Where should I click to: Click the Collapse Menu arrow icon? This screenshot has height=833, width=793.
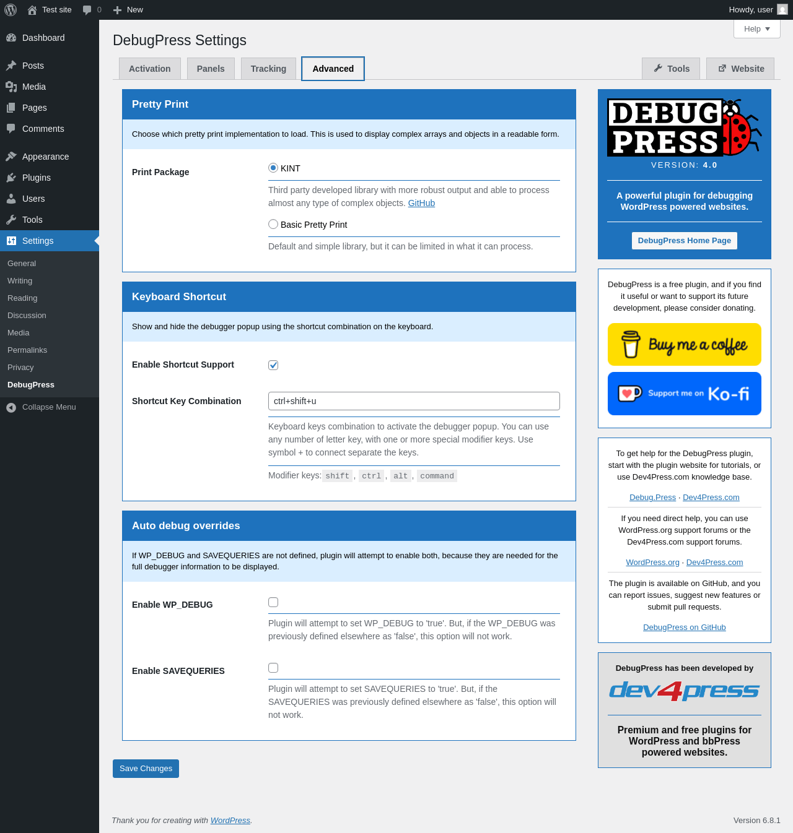[x=11, y=407]
